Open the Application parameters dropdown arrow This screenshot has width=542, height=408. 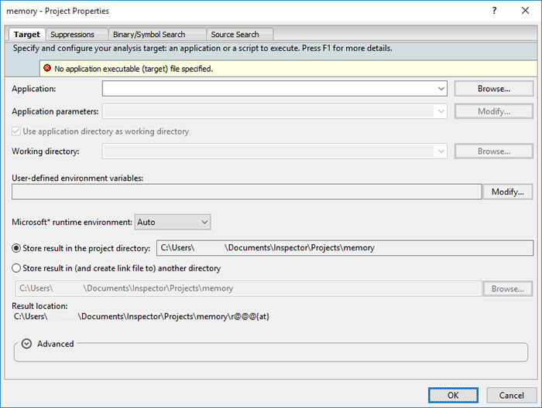click(441, 111)
